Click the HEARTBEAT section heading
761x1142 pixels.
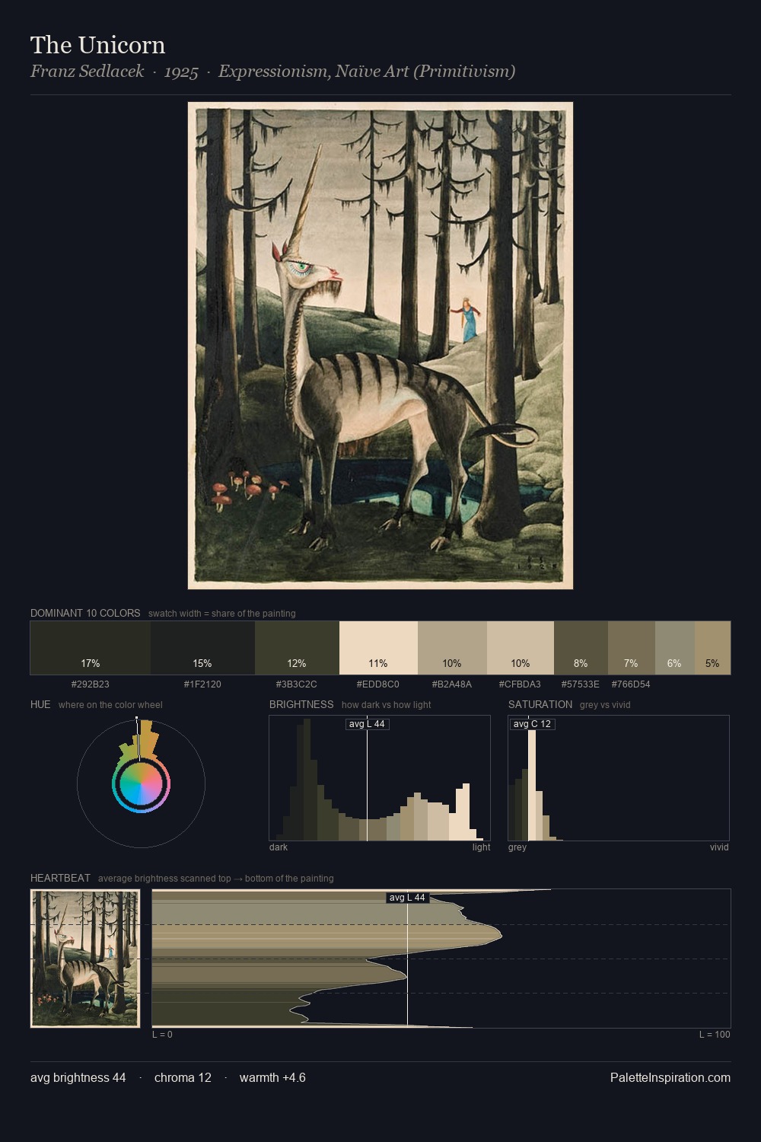(x=60, y=878)
